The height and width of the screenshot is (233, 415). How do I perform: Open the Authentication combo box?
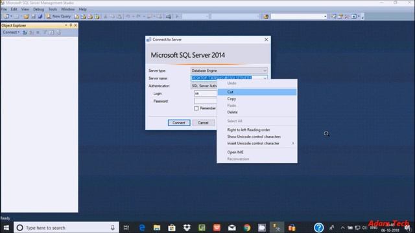point(204,86)
